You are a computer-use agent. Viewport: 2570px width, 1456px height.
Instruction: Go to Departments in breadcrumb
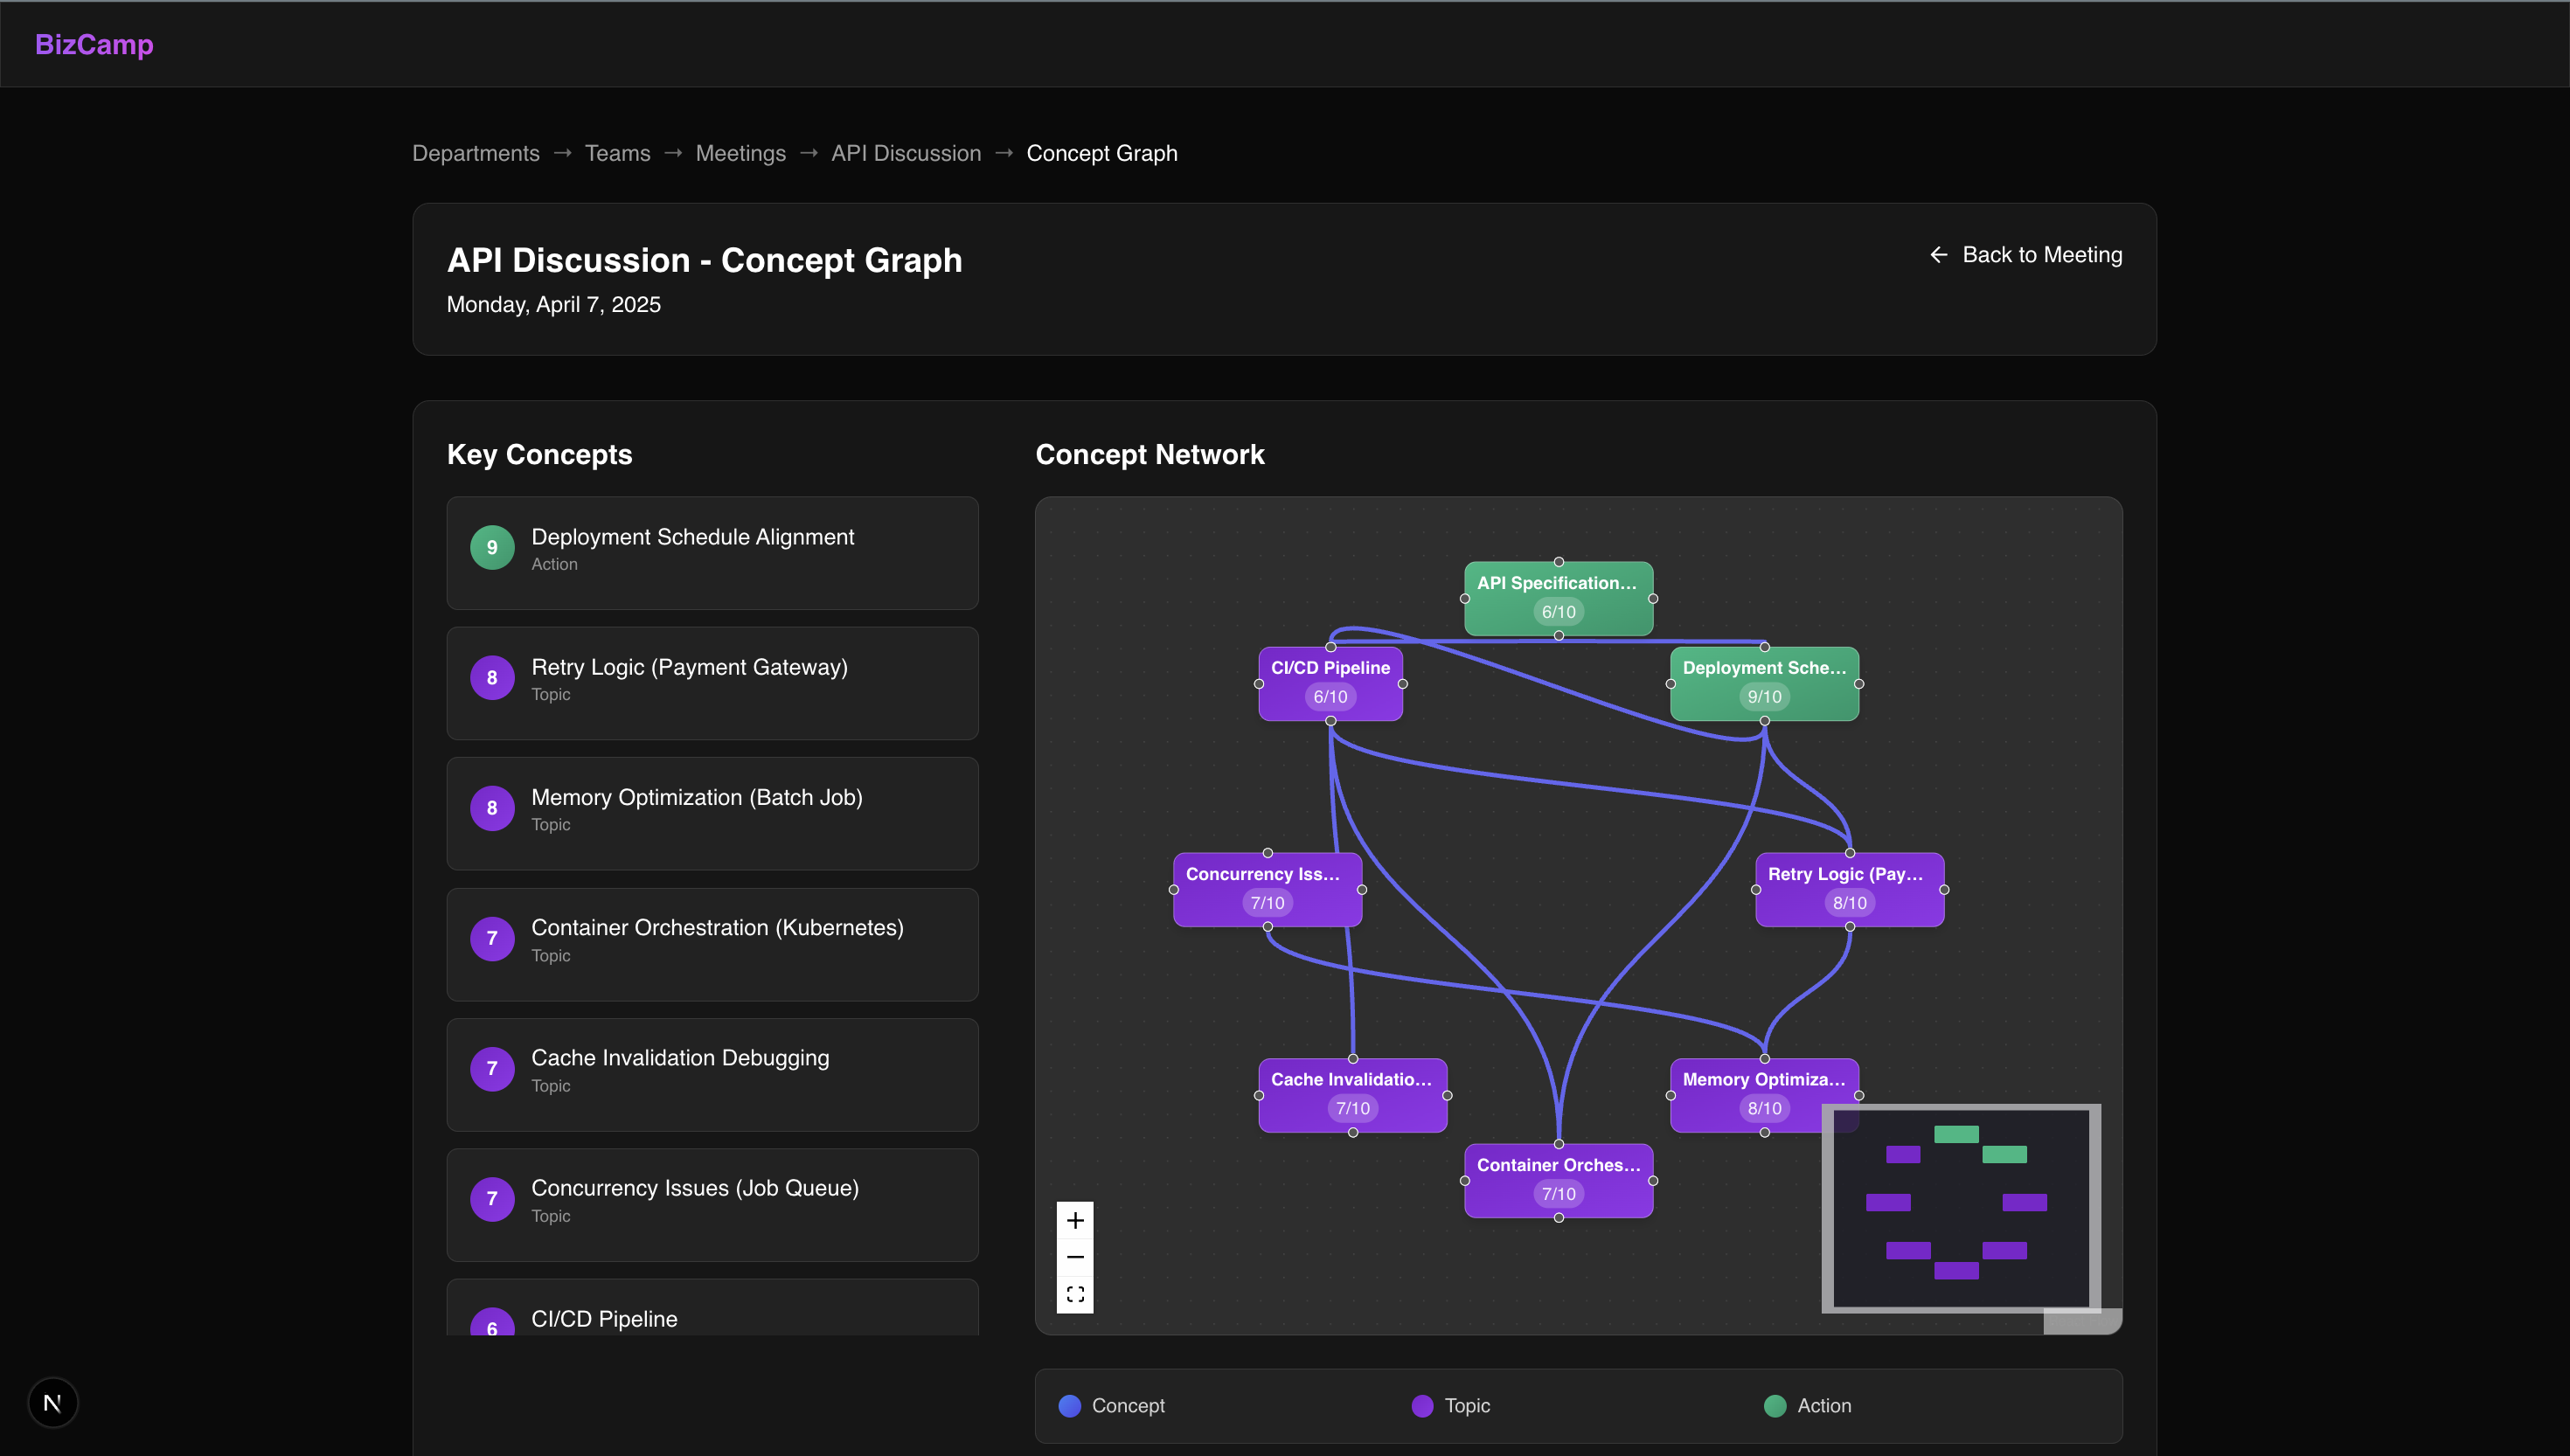(476, 153)
